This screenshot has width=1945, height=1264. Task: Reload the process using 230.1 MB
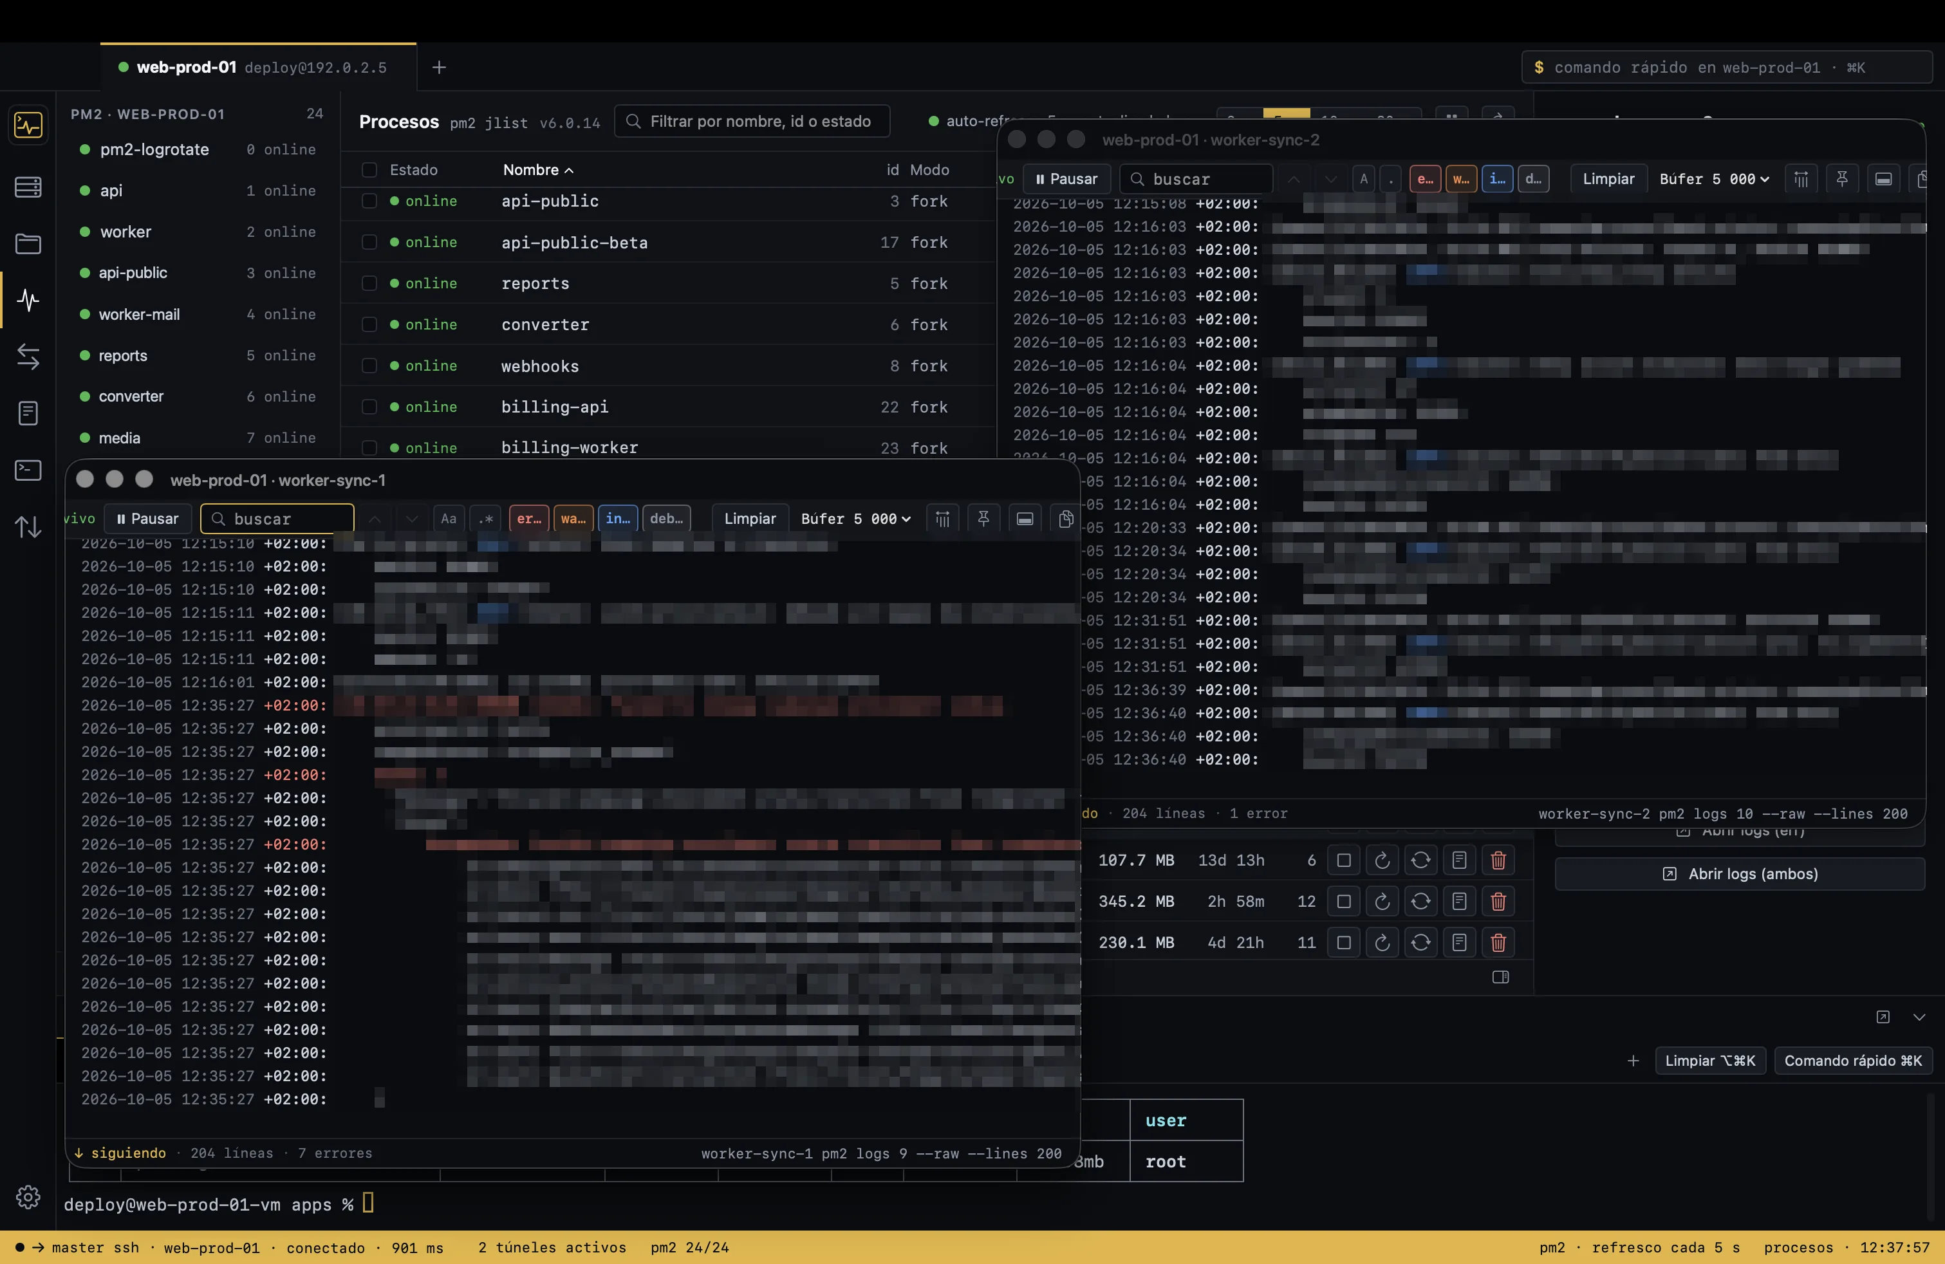coord(1420,943)
